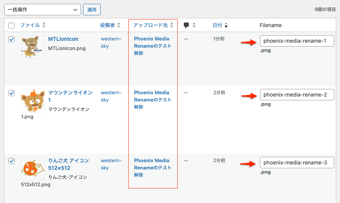Click sort arrows next to comments icon
Screen dimensions: 340x203
tap(194, 25)
